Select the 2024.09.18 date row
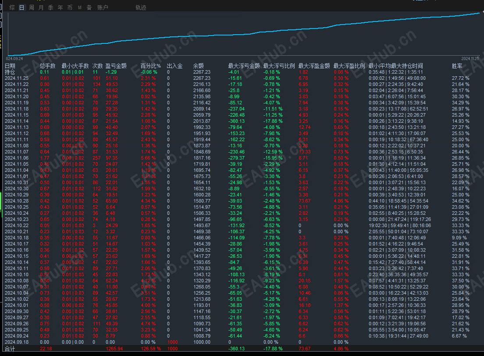 pyautogui.click(x=17, y=342)
